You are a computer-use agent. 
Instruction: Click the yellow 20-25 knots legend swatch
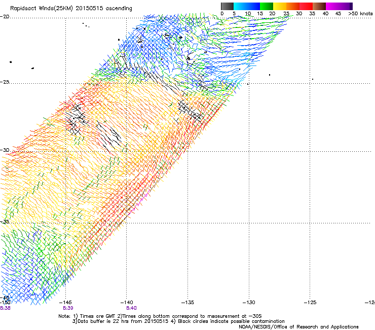pyautogui.click(x=280, y=6)
